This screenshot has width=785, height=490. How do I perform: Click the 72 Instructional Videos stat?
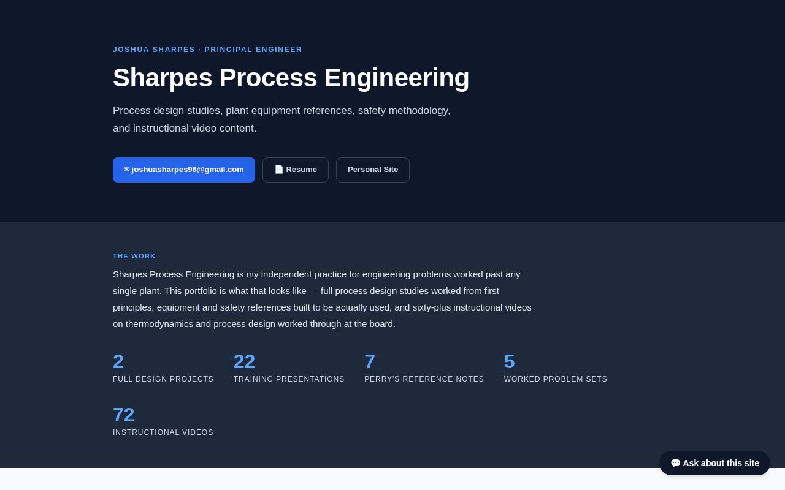click(163, 421)
